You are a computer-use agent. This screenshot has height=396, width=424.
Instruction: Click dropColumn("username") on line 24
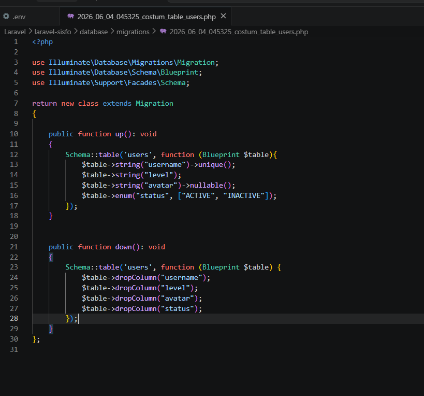pyautogui.click(x=160, y=278)
